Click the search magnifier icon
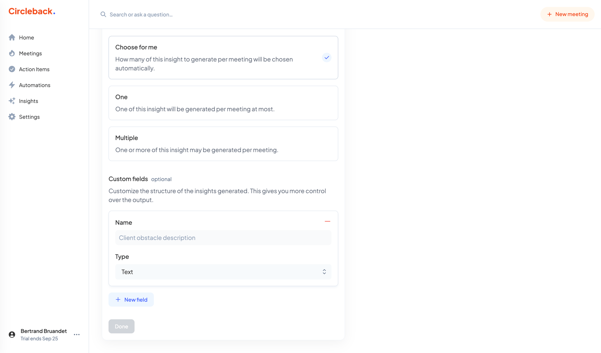The height and width of the screenshot is (353, 601). pyautogui.click(x=103, y=14)
